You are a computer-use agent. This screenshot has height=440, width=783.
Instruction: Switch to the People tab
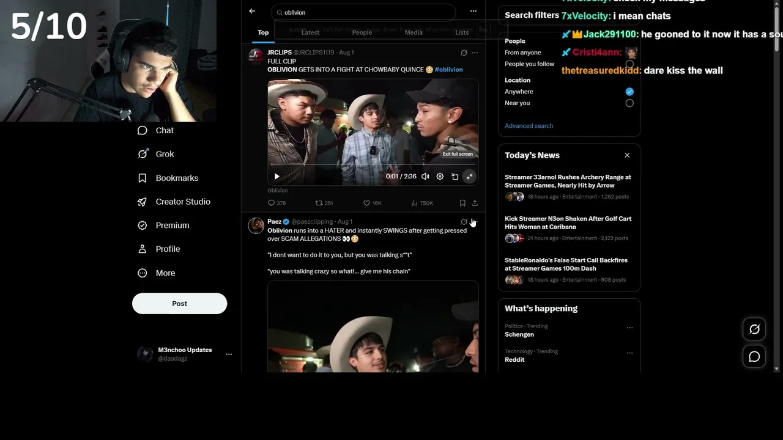point(362,32)
